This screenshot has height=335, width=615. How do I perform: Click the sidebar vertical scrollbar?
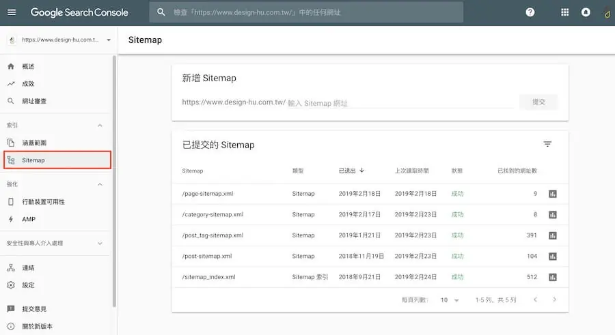(x=114, y=181)
